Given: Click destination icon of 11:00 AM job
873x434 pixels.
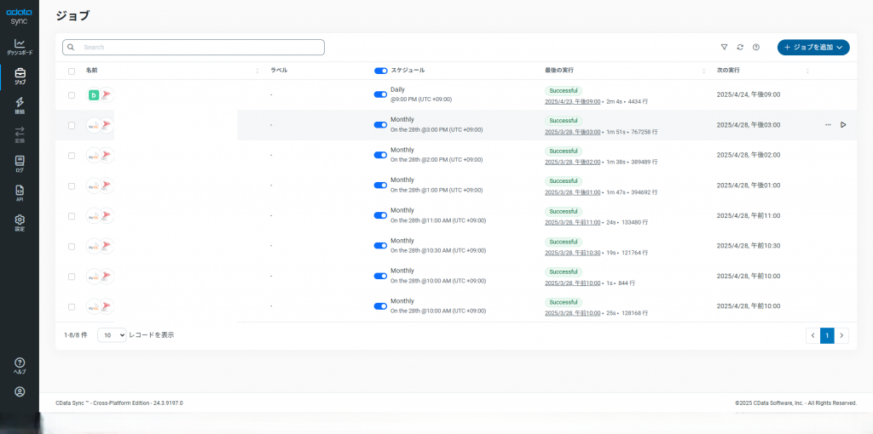Looking at the screenshot, I should click(107, 215).
